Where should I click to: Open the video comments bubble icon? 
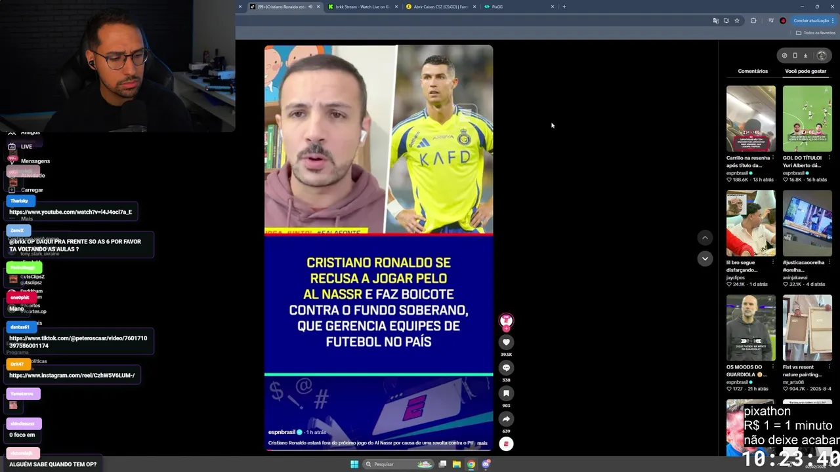(x=506, y=368)
